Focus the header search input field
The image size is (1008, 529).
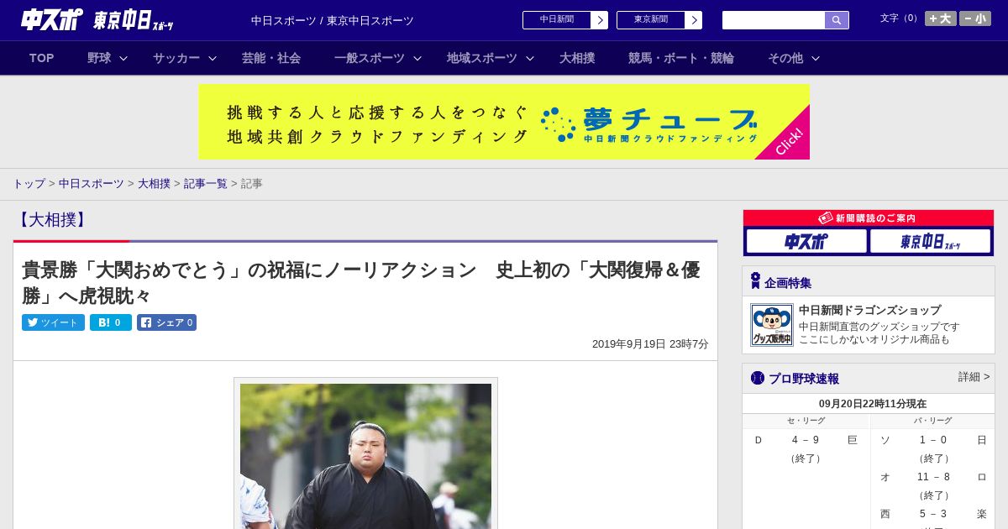coord(774,20)
